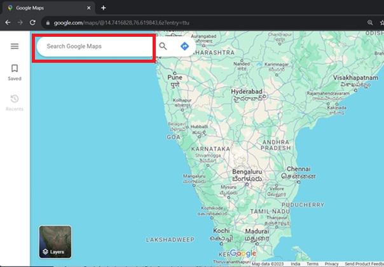Open the Privacy link
The height and width of the screenshot is (267, 384).
pos(332,264)
